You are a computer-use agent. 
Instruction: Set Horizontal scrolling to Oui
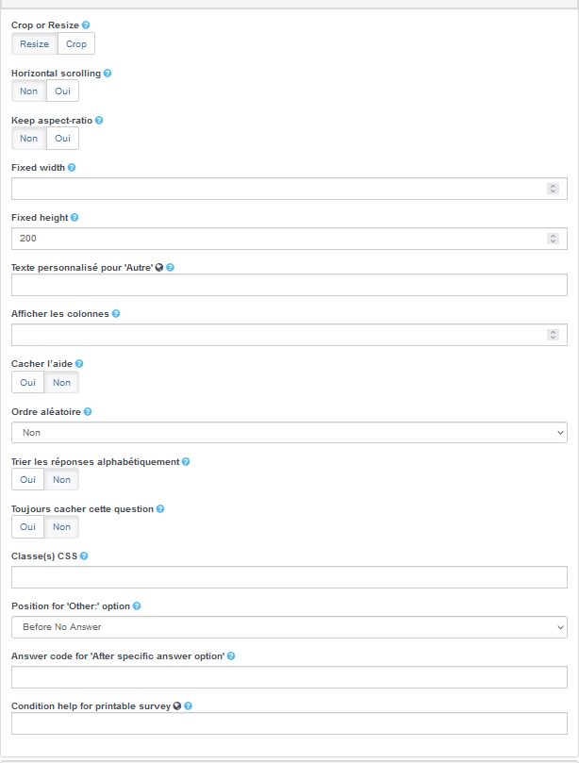[x=62, y=91]
